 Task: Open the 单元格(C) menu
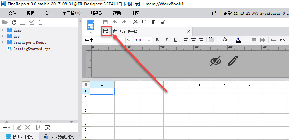(71, 13)
